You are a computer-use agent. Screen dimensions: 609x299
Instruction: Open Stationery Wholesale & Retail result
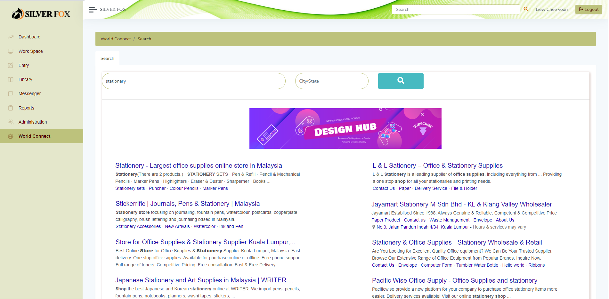coord(457,242)
